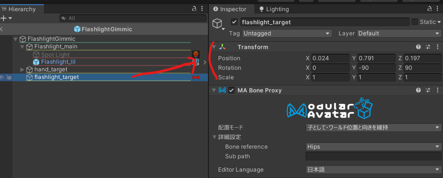Collapse the Transform component foldout
This screenshot has height=178, width=443.
coord(213,47)
